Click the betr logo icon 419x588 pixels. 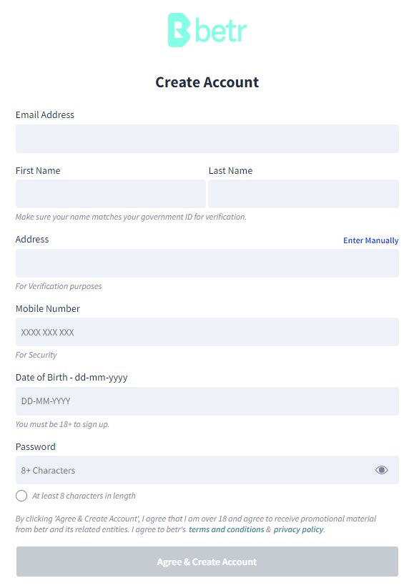pos(179,30)
